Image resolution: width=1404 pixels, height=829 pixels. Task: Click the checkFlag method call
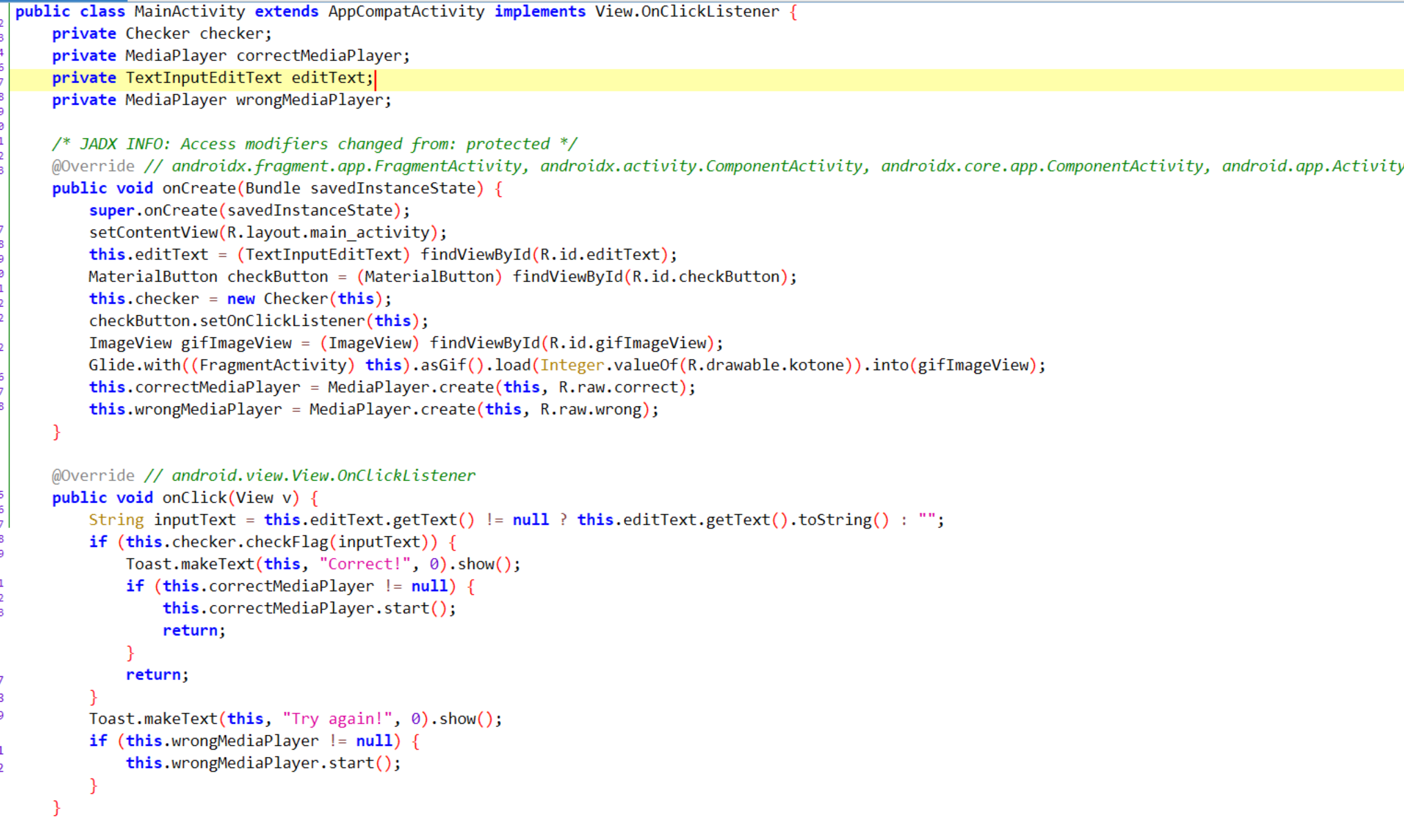287,542
